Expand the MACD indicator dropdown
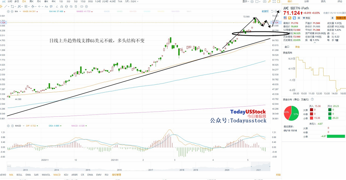This screenshot has height=180, width=346. click(x=23, y=126)
